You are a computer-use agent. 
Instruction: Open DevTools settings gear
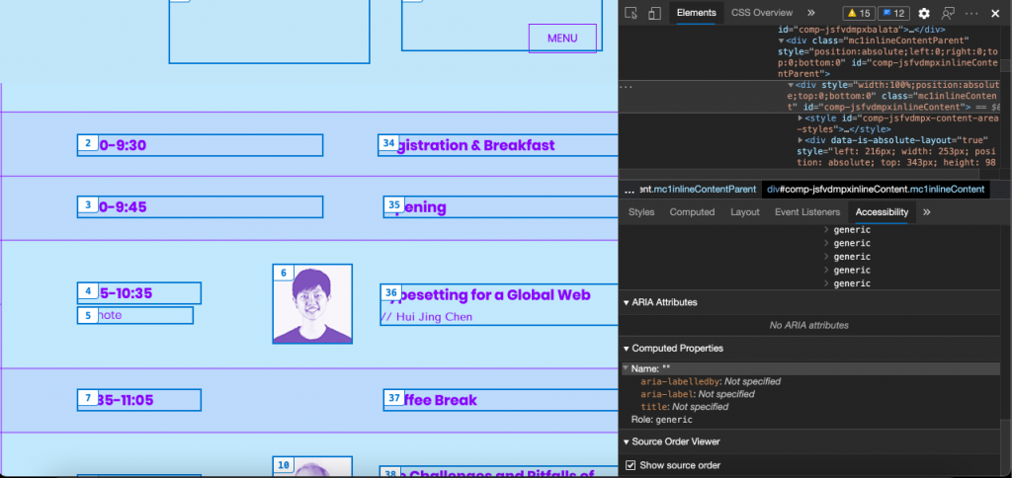coord(924,14)
